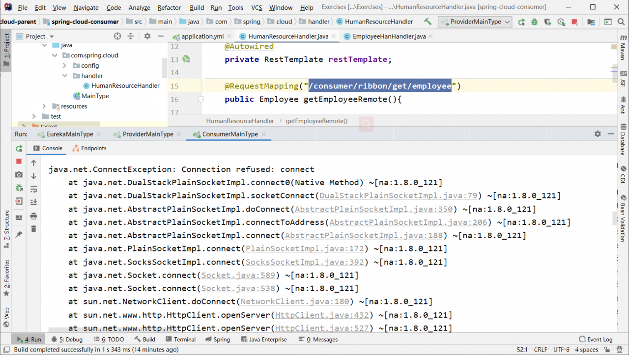Click gutter bean icon on line 13
The width and height of the screenshot is (629, 355).
pos(186,59)
